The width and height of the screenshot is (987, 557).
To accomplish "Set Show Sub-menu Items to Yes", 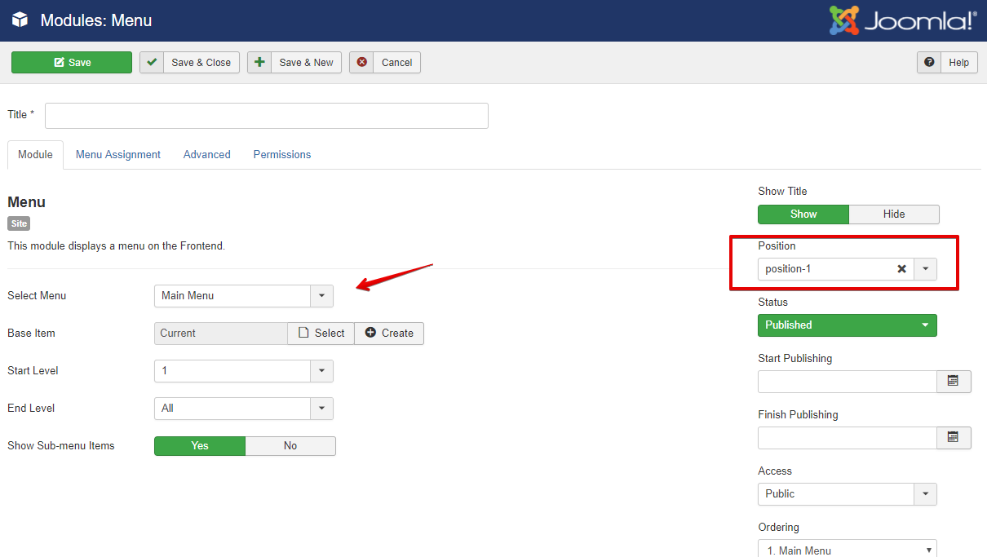I will click(x=200, y=446).
